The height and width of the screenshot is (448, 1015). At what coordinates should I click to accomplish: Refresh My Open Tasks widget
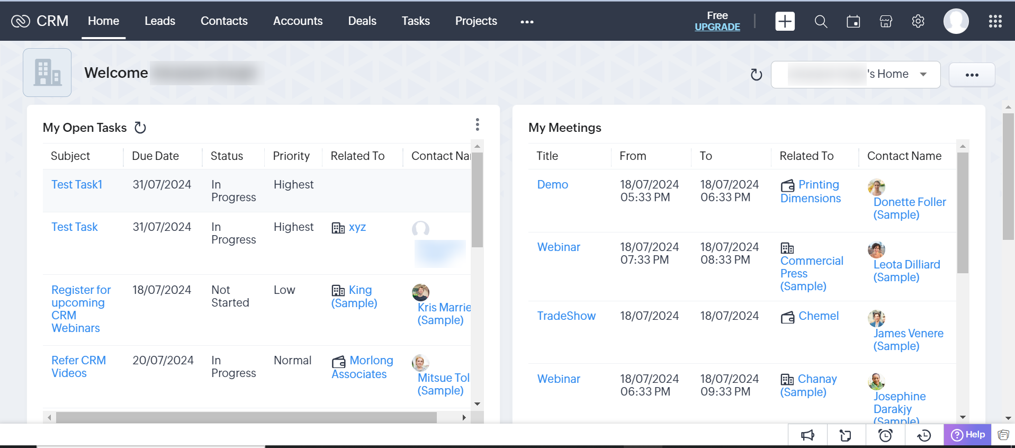click(140, 128)
